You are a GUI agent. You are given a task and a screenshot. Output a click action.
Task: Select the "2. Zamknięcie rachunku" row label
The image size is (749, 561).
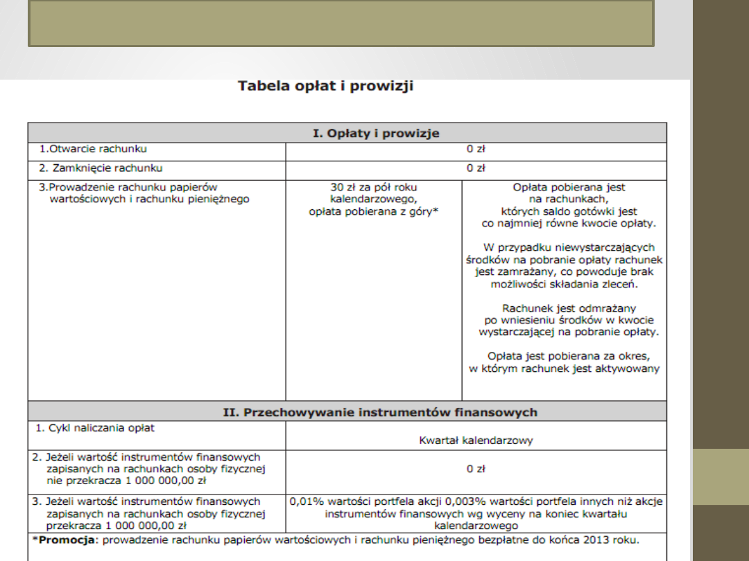tap(101, 168)
